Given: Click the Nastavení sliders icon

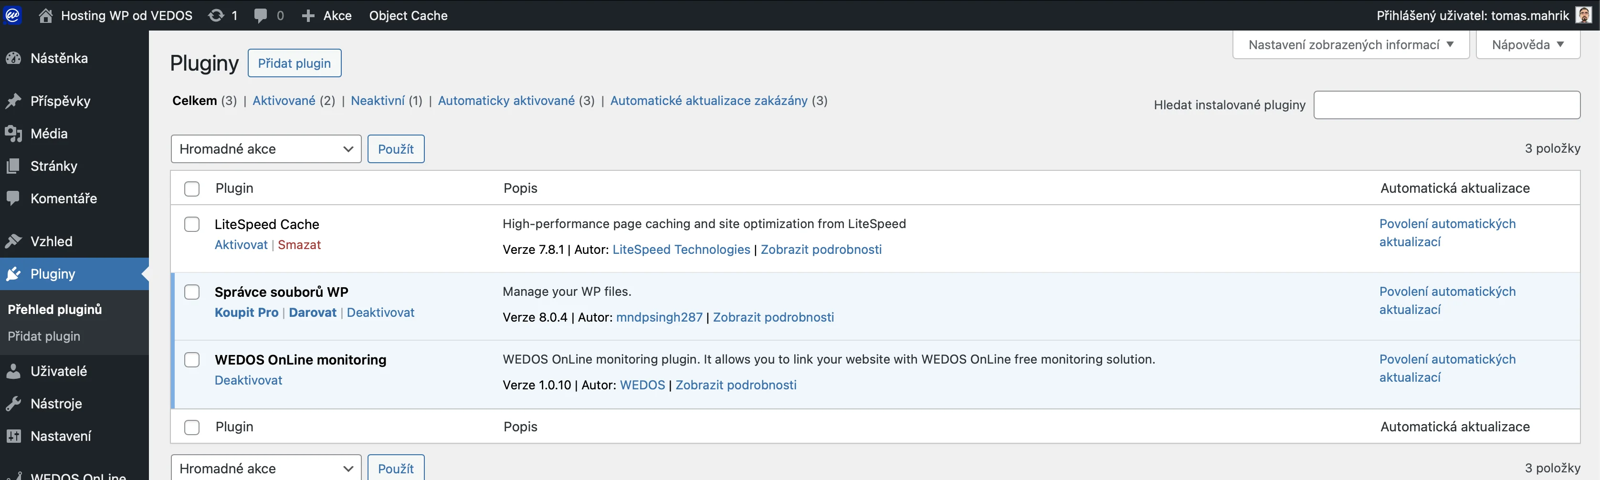Looking at the screenshot, I should click(x=14, y=437).
